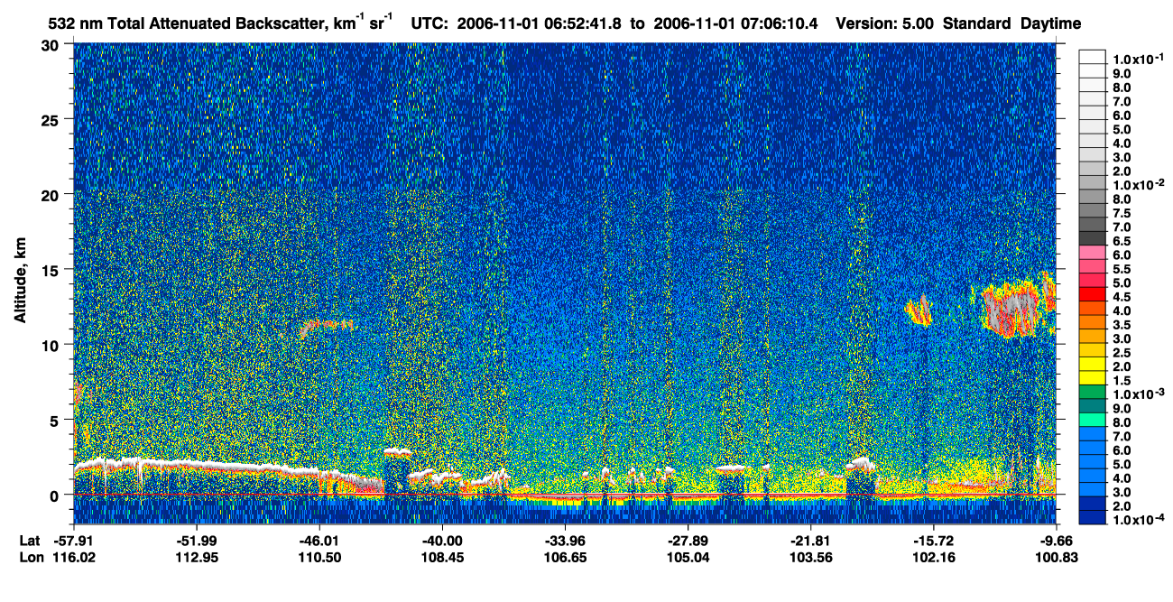Click the word "Standard" in the header

click(x=974, y=23)
